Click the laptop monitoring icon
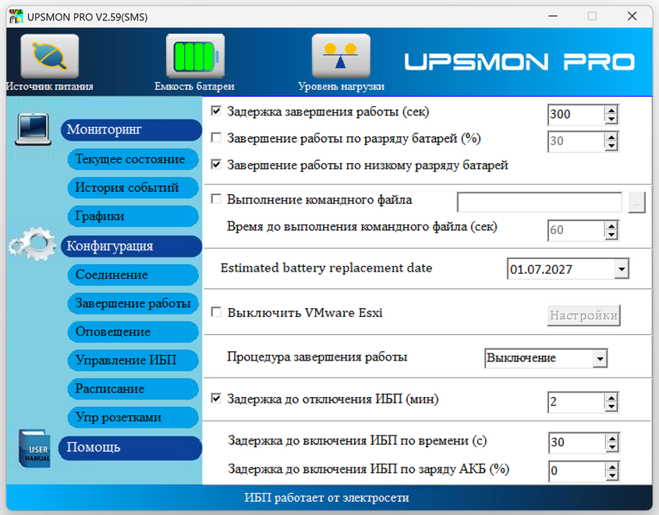Image resolution: width=659 pixels, height=515 pixels. click(x=34, y=129)
